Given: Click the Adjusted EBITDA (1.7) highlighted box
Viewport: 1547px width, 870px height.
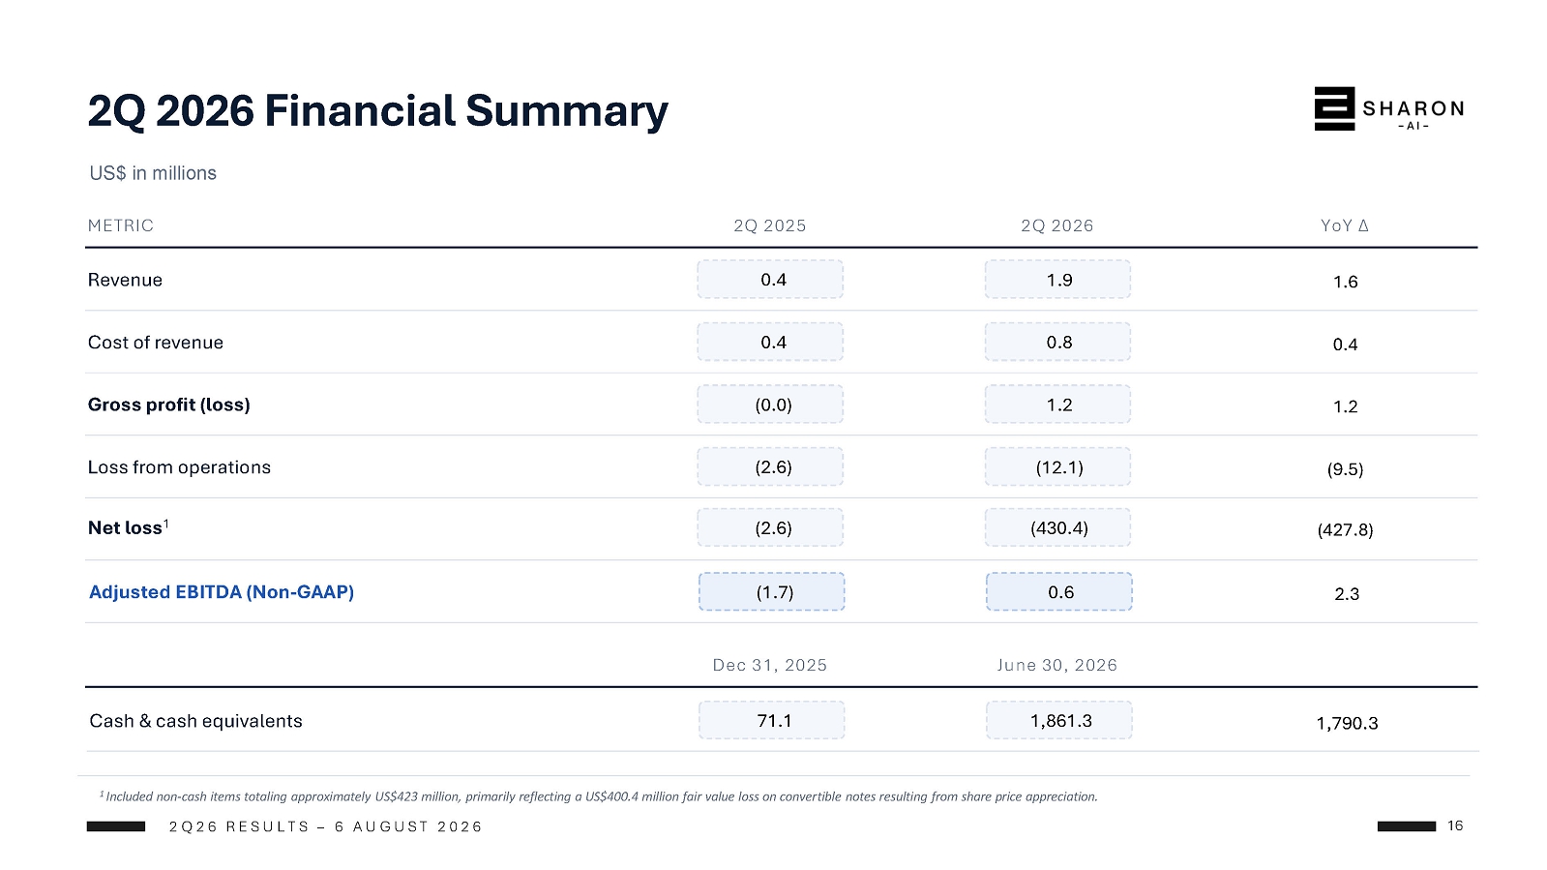Looking at the screenshot, I should tap(772, 591).
